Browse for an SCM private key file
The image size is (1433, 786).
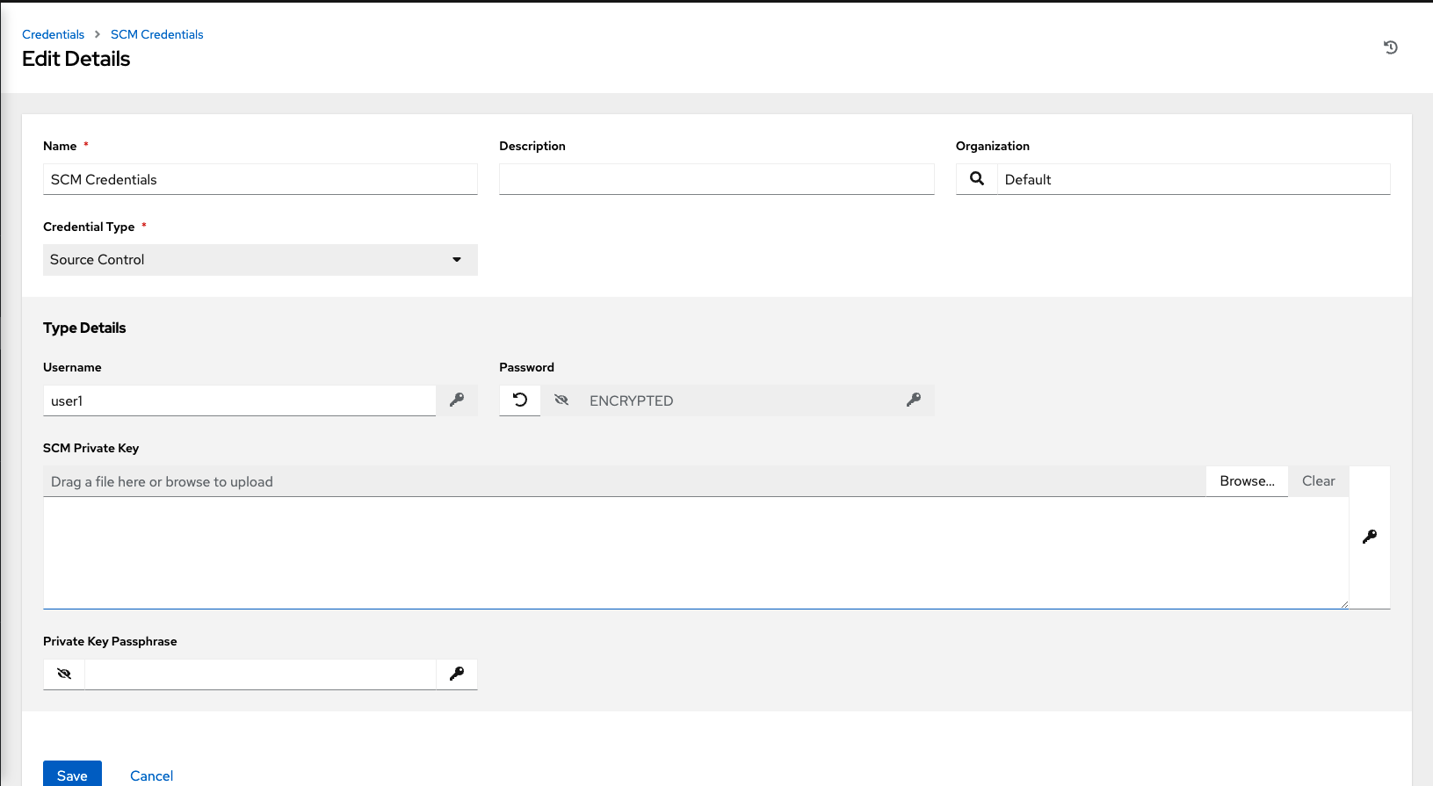1246,481
